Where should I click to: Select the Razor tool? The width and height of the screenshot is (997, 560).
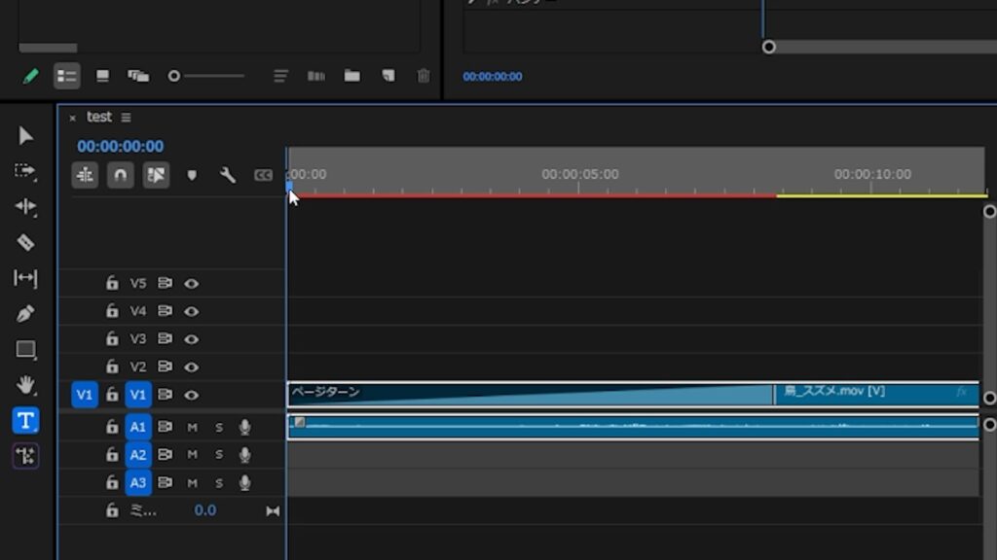pos(25,242)
